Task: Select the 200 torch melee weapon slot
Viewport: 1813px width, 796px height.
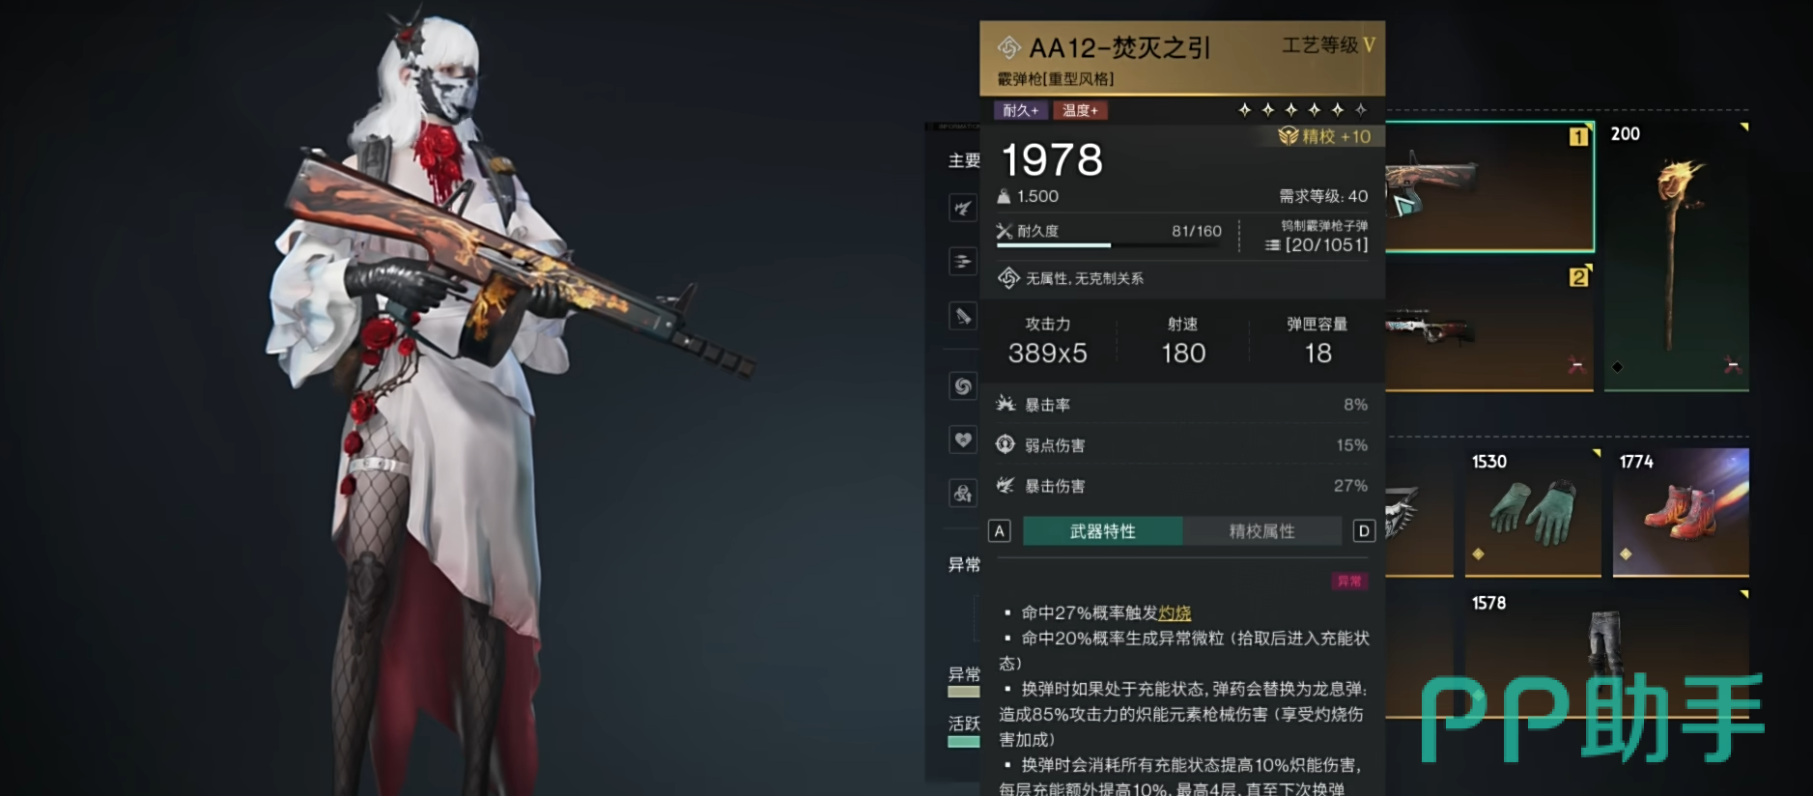Action: pos(1677,256)
